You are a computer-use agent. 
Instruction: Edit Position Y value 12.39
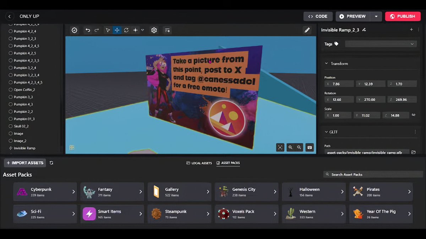371,84
